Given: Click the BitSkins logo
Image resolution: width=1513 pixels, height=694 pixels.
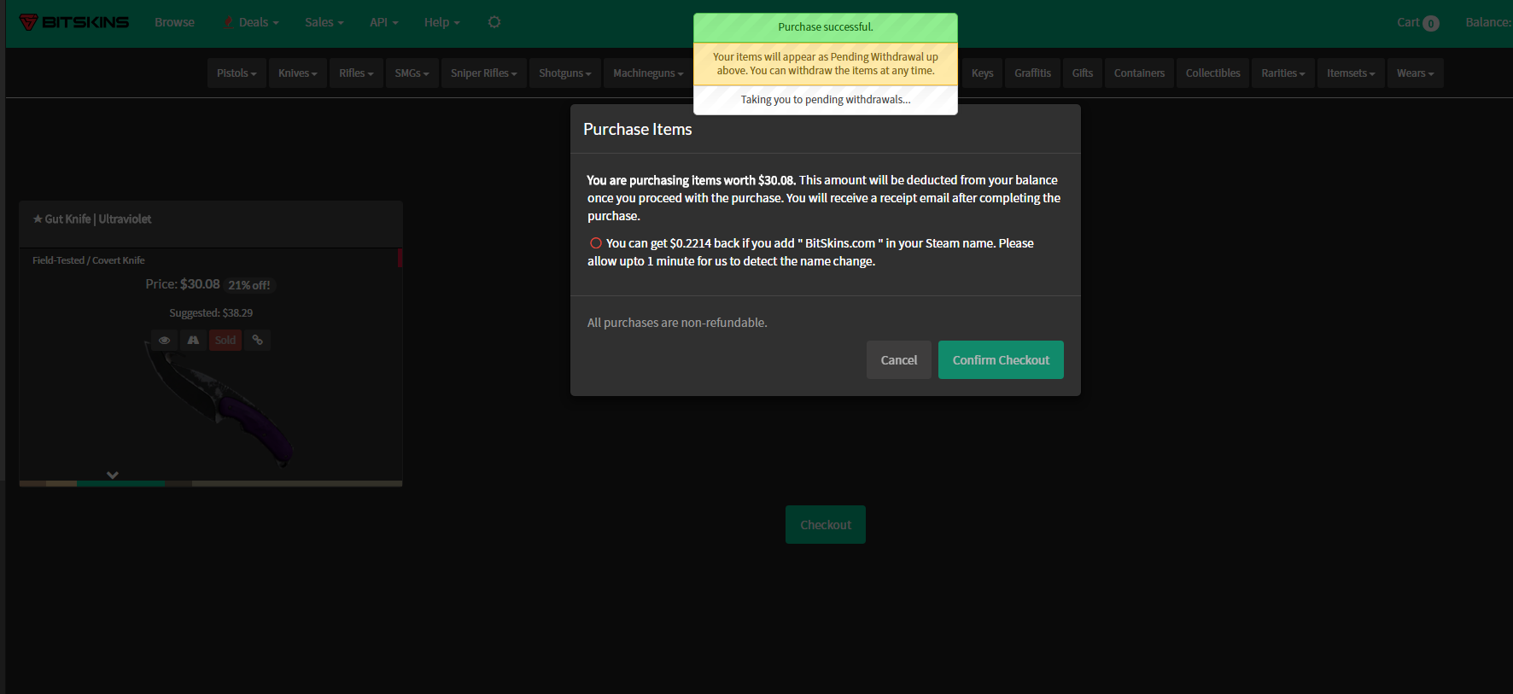Looking at the screenshot, I should coord(74,22).
